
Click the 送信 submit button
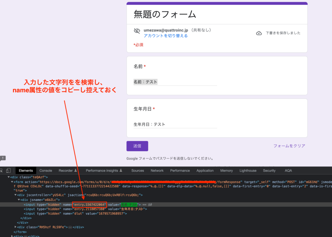[137, 146]
